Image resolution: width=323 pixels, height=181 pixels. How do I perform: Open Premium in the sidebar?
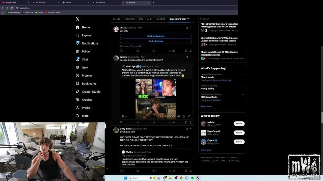click(x=84, y=75)
